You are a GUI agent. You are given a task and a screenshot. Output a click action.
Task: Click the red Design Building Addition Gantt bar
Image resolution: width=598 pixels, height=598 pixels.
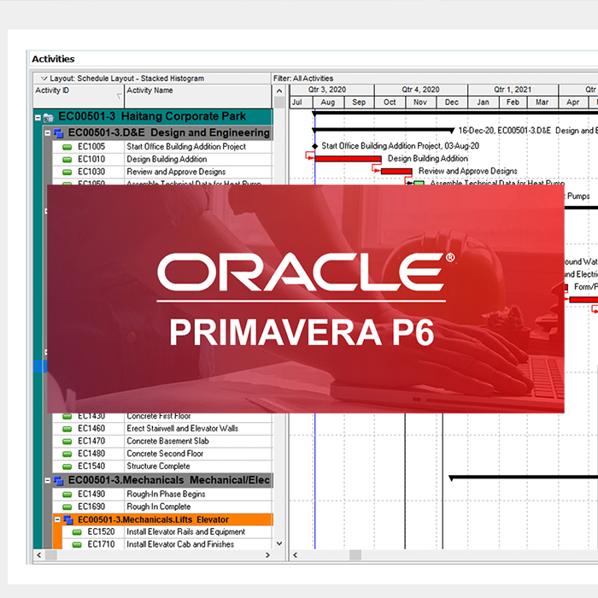tap(348, 159)
